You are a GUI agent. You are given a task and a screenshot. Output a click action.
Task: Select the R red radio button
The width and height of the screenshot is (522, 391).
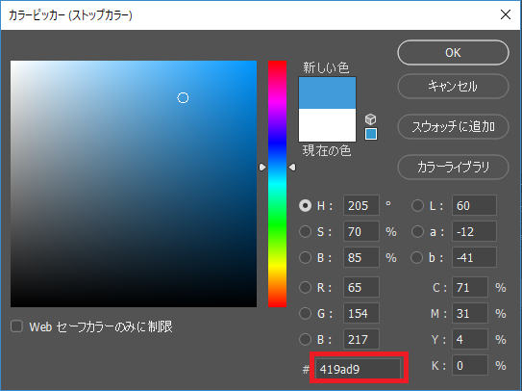(x=306, y=287)
